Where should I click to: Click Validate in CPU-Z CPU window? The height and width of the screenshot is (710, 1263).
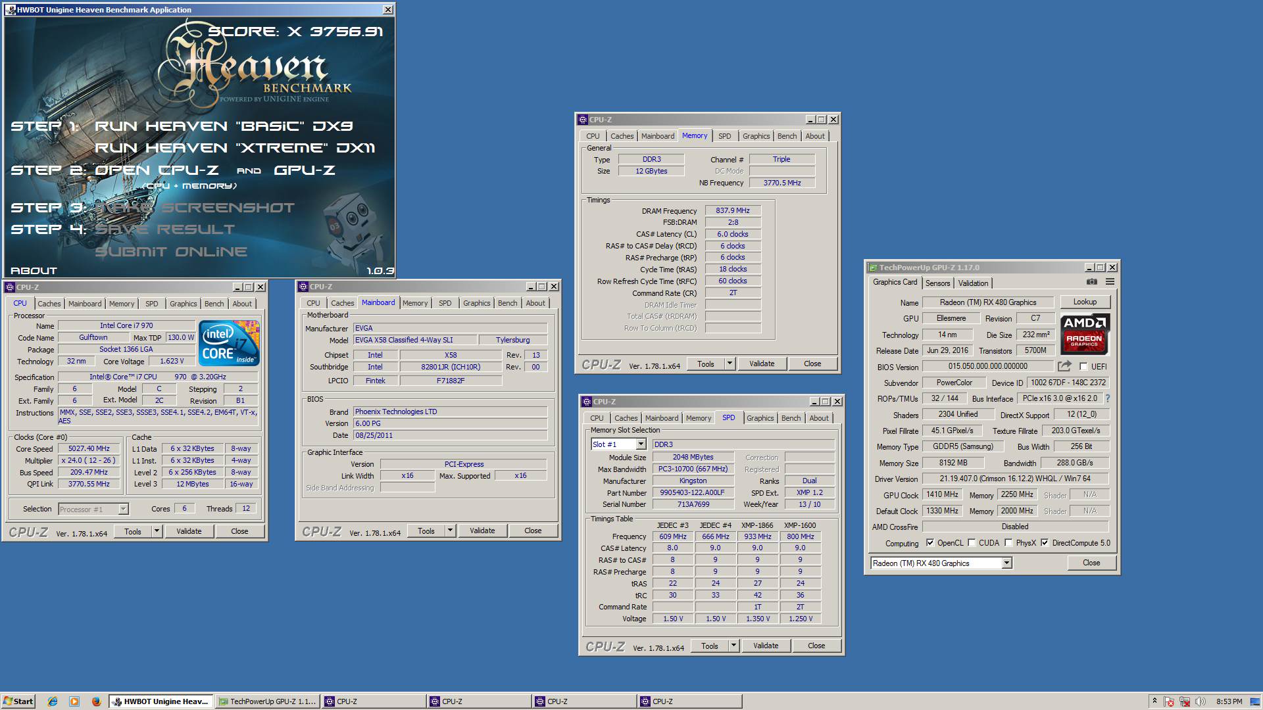(189, 531)
